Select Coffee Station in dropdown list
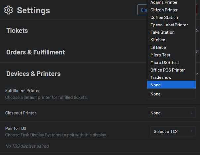This screenshot has height=155, width=200. point(164,17)
